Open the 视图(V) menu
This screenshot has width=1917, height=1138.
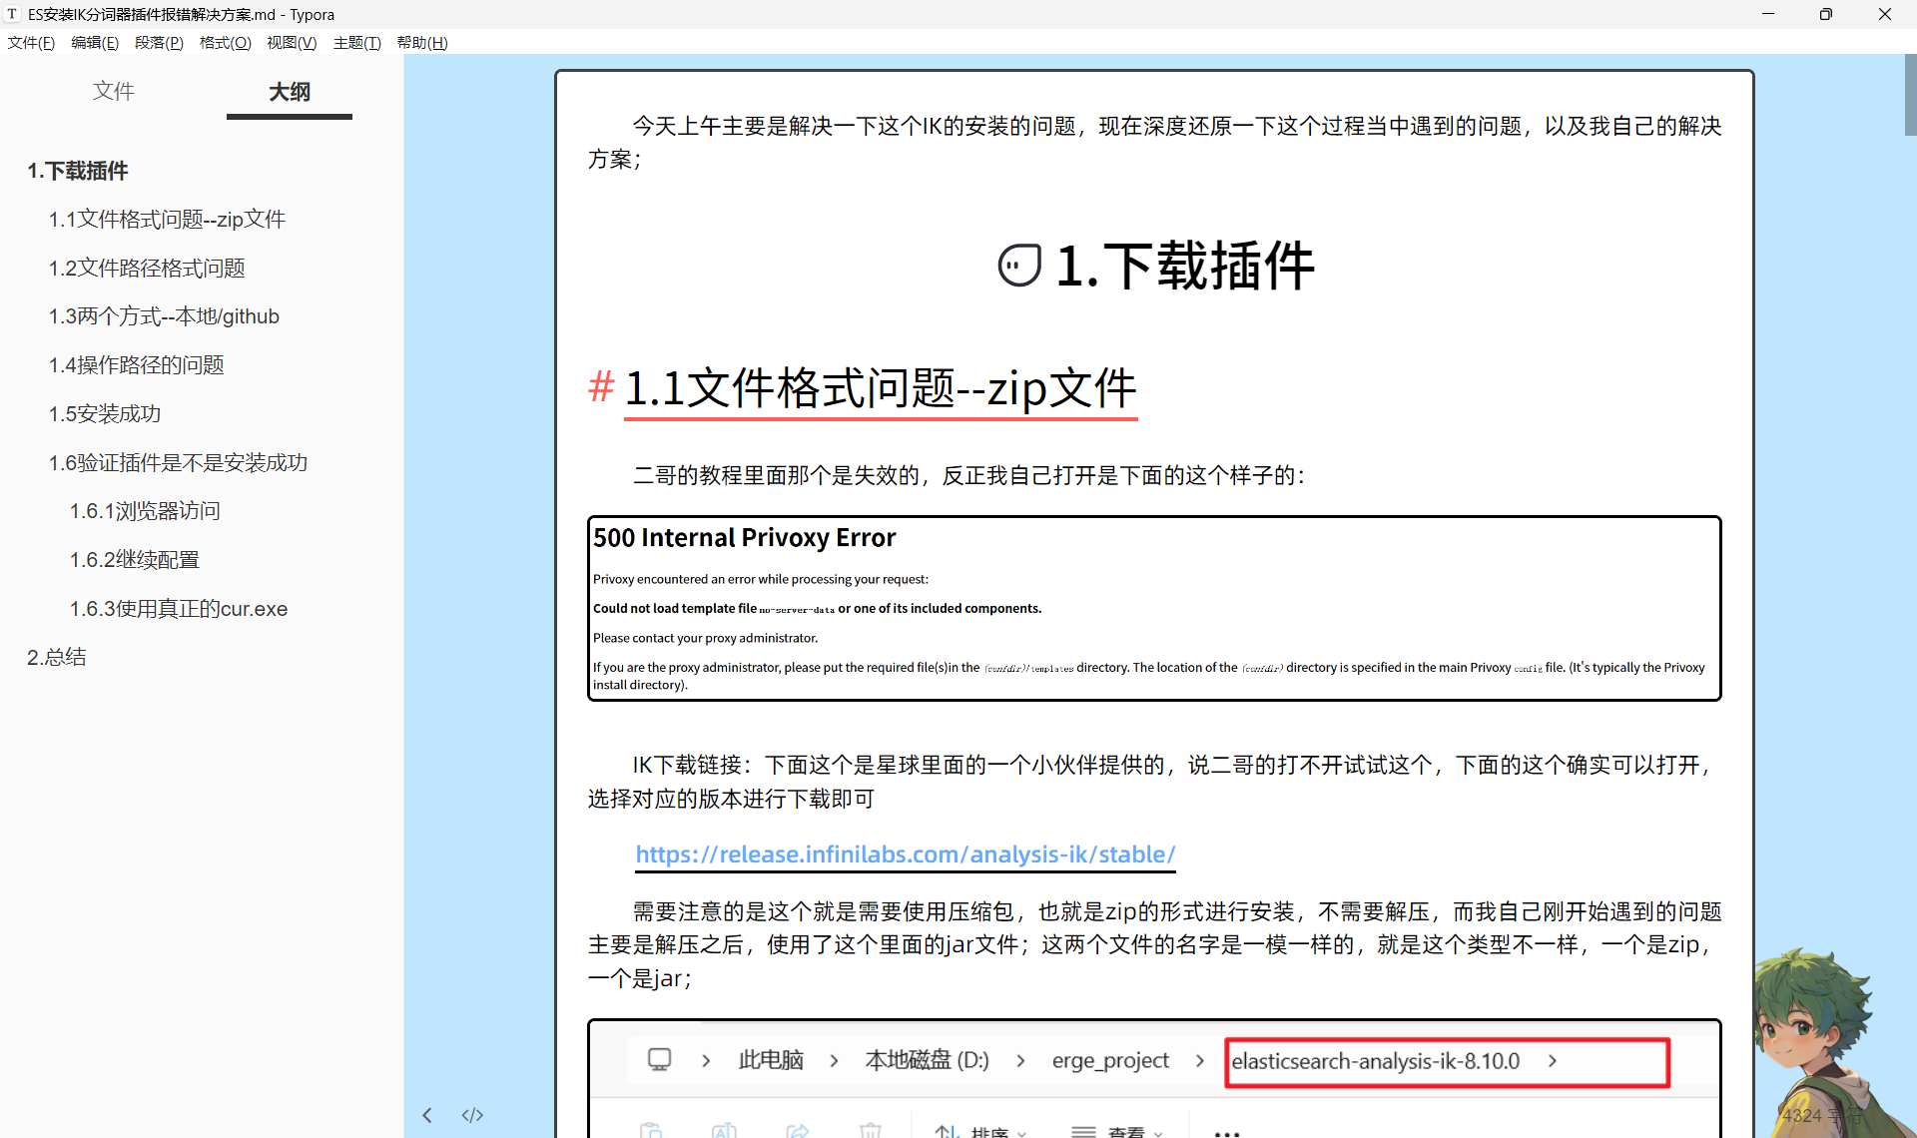tap(292, 43)
